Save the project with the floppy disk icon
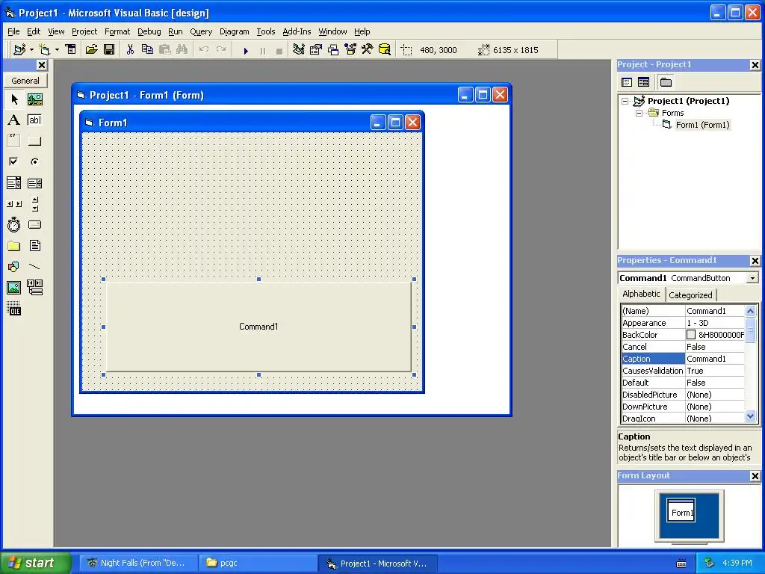Viewport: 765px width, 574px height. (x=109, y=49)
